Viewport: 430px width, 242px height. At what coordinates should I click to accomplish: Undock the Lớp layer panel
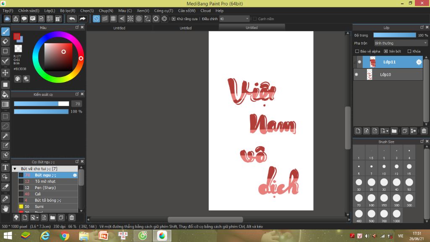[x=422, y=27]
